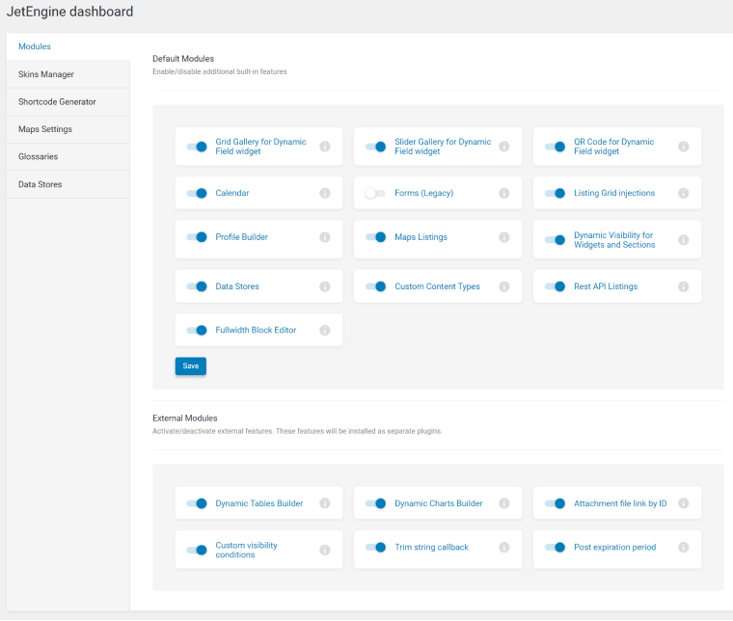Click the Maps Listings label
This screenshot has width=733, height=621.
click(x=421, y=237)
